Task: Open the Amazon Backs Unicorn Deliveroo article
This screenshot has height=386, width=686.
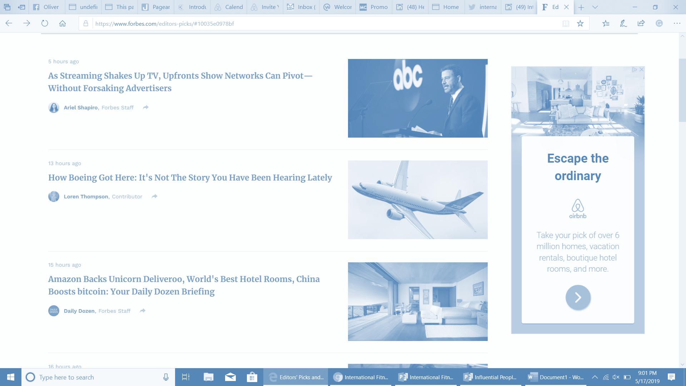Action: point(184,285)
